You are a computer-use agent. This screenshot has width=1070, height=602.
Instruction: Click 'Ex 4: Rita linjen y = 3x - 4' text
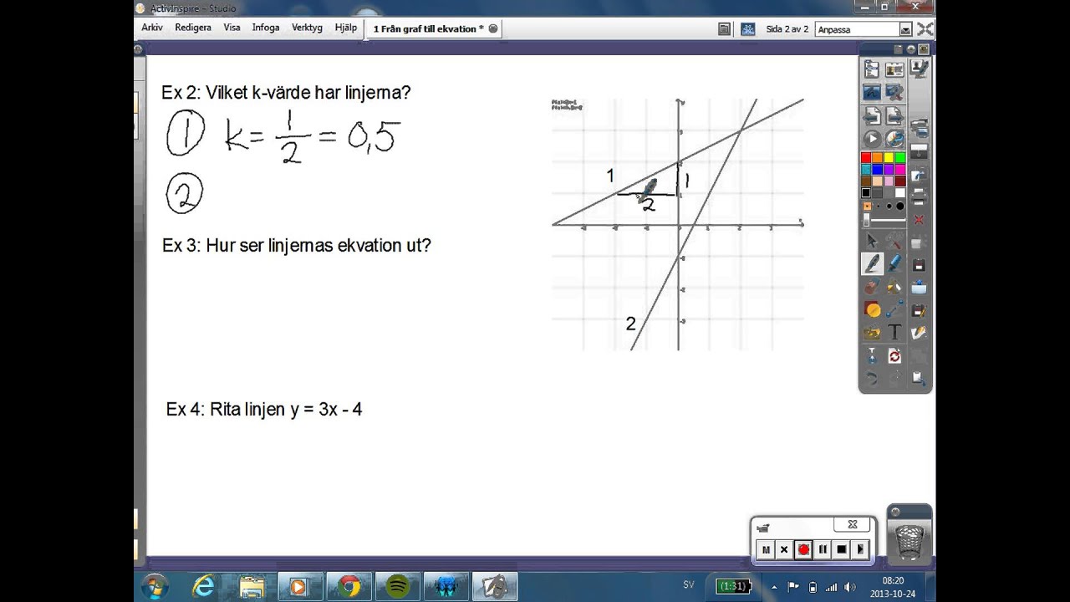(264, 410)
